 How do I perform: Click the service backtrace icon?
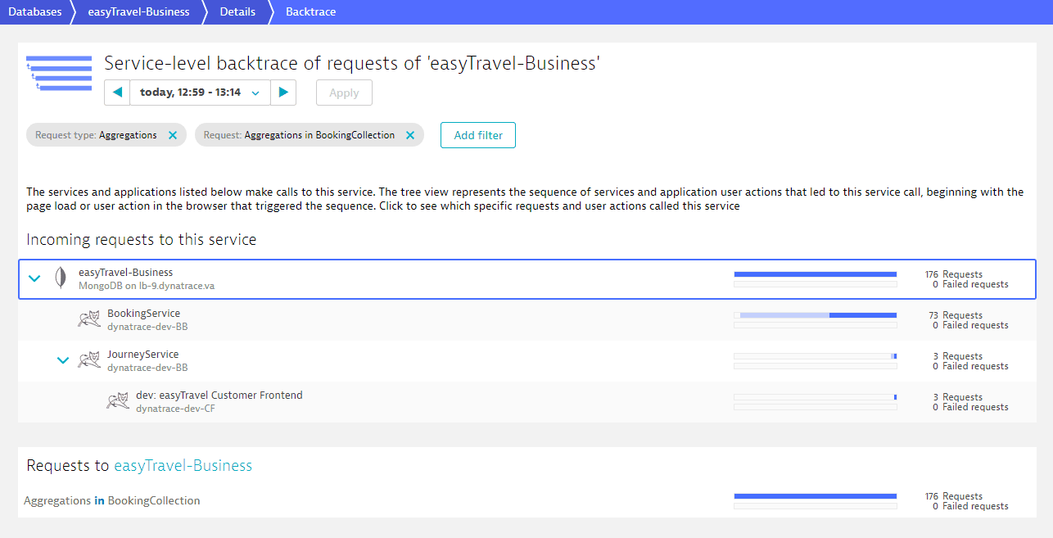59,73
